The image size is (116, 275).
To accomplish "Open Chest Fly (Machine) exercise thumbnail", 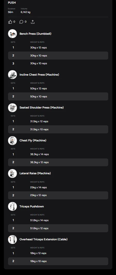I will click(x=12, y=141).
